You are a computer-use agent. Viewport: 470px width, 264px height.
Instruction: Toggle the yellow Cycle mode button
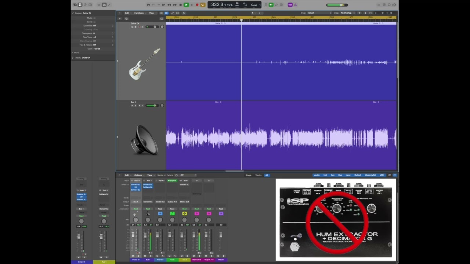pyautogui.click(x=202, y=5)
